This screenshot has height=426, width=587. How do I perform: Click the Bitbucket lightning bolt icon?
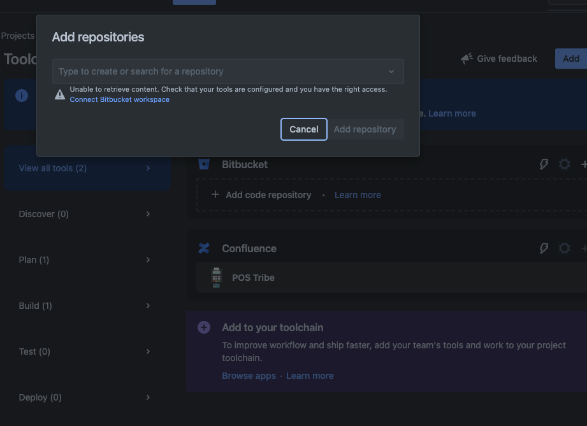tap(544, 164)
